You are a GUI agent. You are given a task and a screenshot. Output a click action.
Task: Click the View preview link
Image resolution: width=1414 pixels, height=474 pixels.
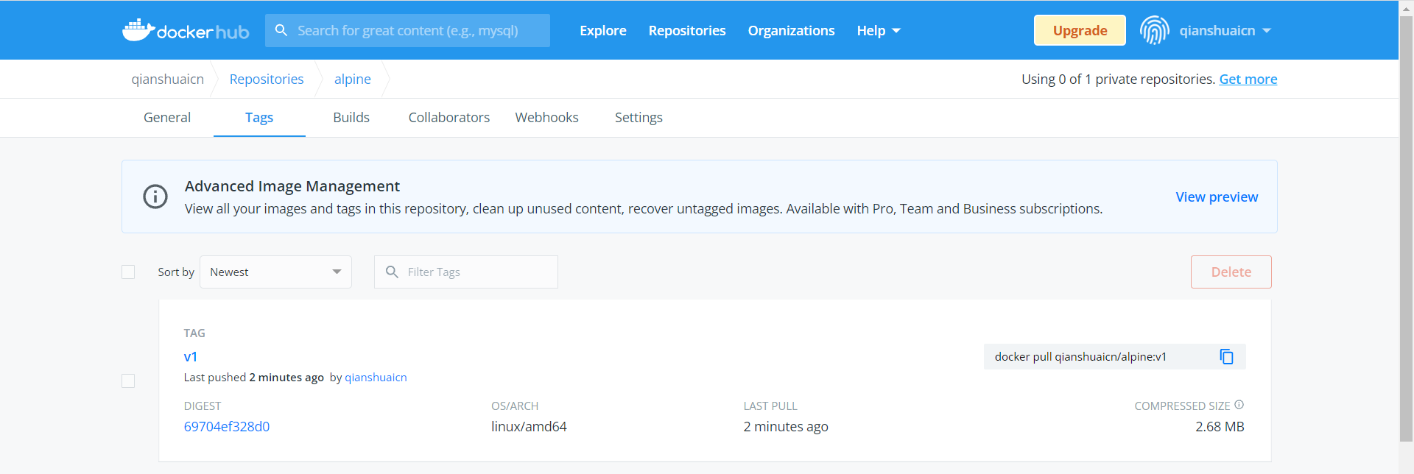point(1217,197)
